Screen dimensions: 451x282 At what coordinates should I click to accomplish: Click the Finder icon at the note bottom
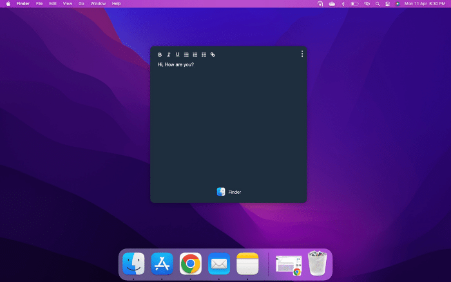click(221, 192)
